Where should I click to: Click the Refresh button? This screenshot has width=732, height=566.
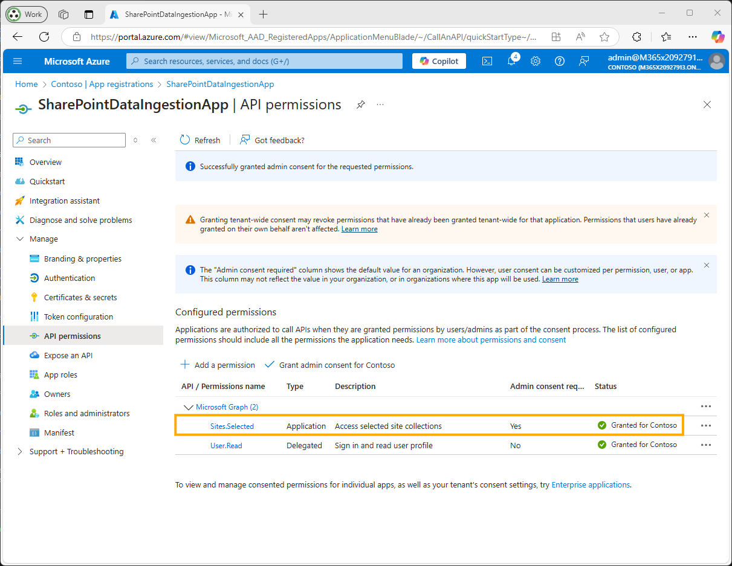point(200,140)
